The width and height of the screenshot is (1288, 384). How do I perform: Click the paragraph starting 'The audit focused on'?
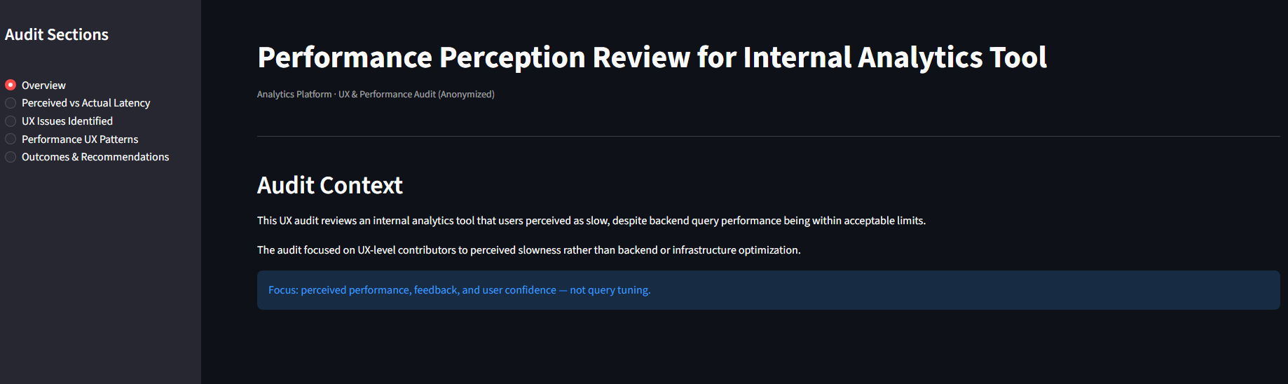coord(528,250)
